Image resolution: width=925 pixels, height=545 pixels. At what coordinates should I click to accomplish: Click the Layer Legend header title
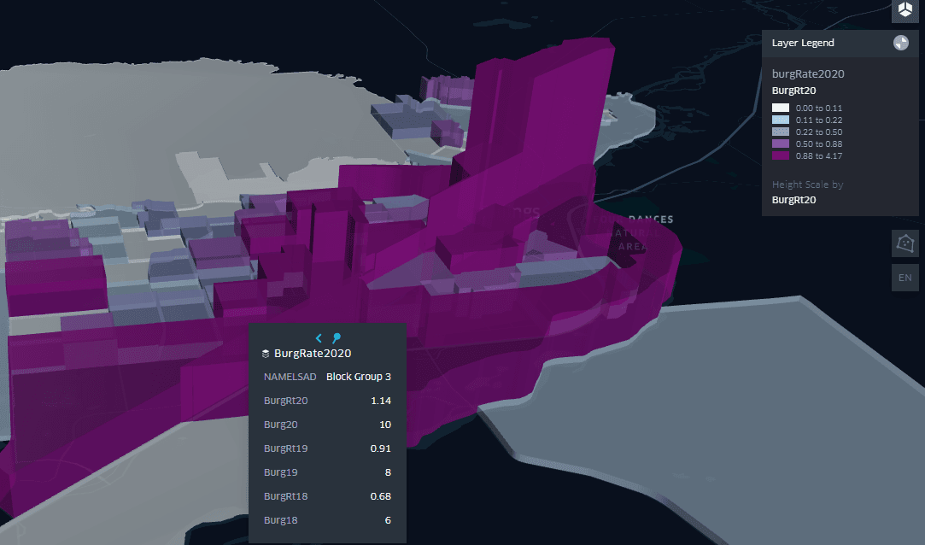click(x=803, y=43)
